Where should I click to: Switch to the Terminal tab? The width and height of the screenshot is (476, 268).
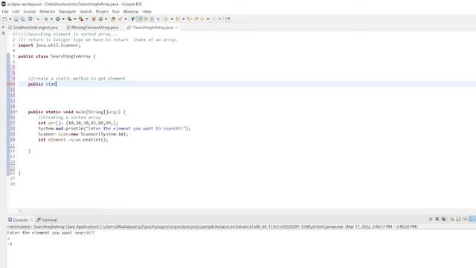coord(47,220)
